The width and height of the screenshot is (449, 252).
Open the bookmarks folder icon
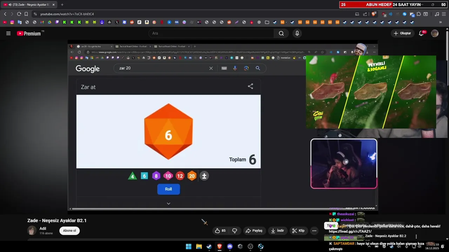coord(267,22)
